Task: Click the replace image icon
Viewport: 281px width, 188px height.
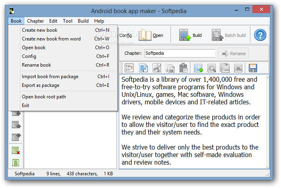Action: point(225,68)
